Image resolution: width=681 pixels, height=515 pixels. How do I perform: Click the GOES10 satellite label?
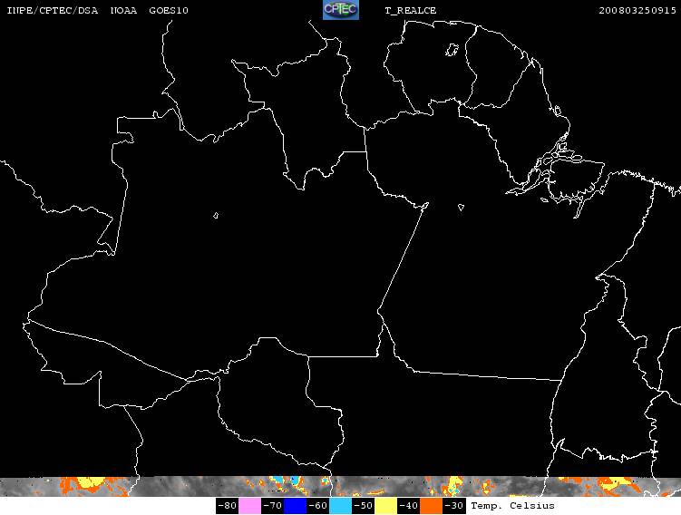coord(169,10)
